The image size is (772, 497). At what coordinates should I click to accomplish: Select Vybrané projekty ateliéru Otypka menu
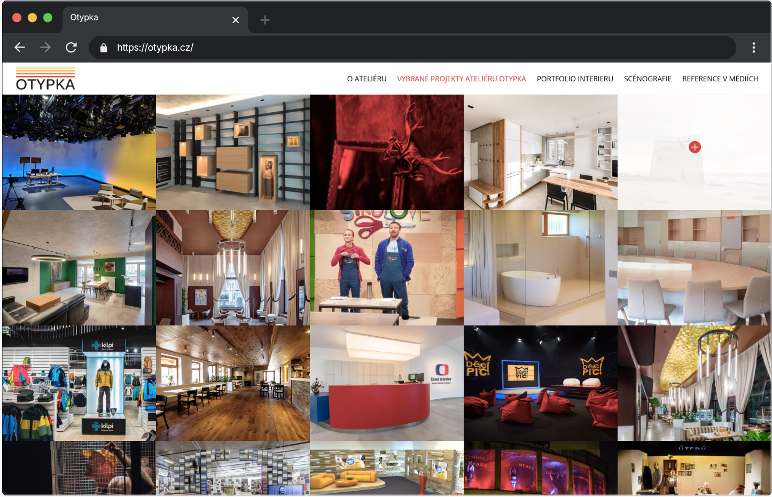461,79
